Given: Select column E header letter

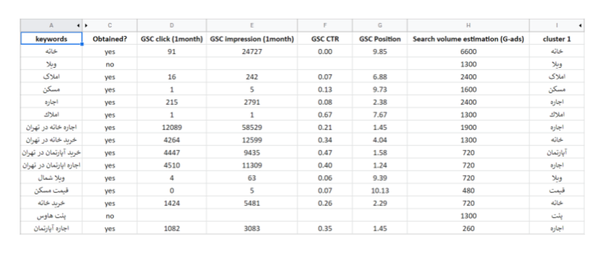Looking at the screenshot, I should (252, 25).
